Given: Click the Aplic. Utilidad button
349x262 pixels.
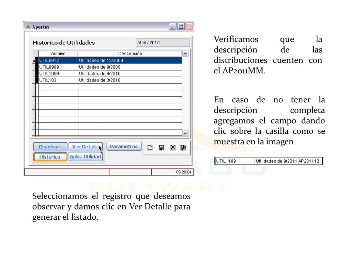Looking at the screenshot, I should pyautogui.click(x=86, y=157).
